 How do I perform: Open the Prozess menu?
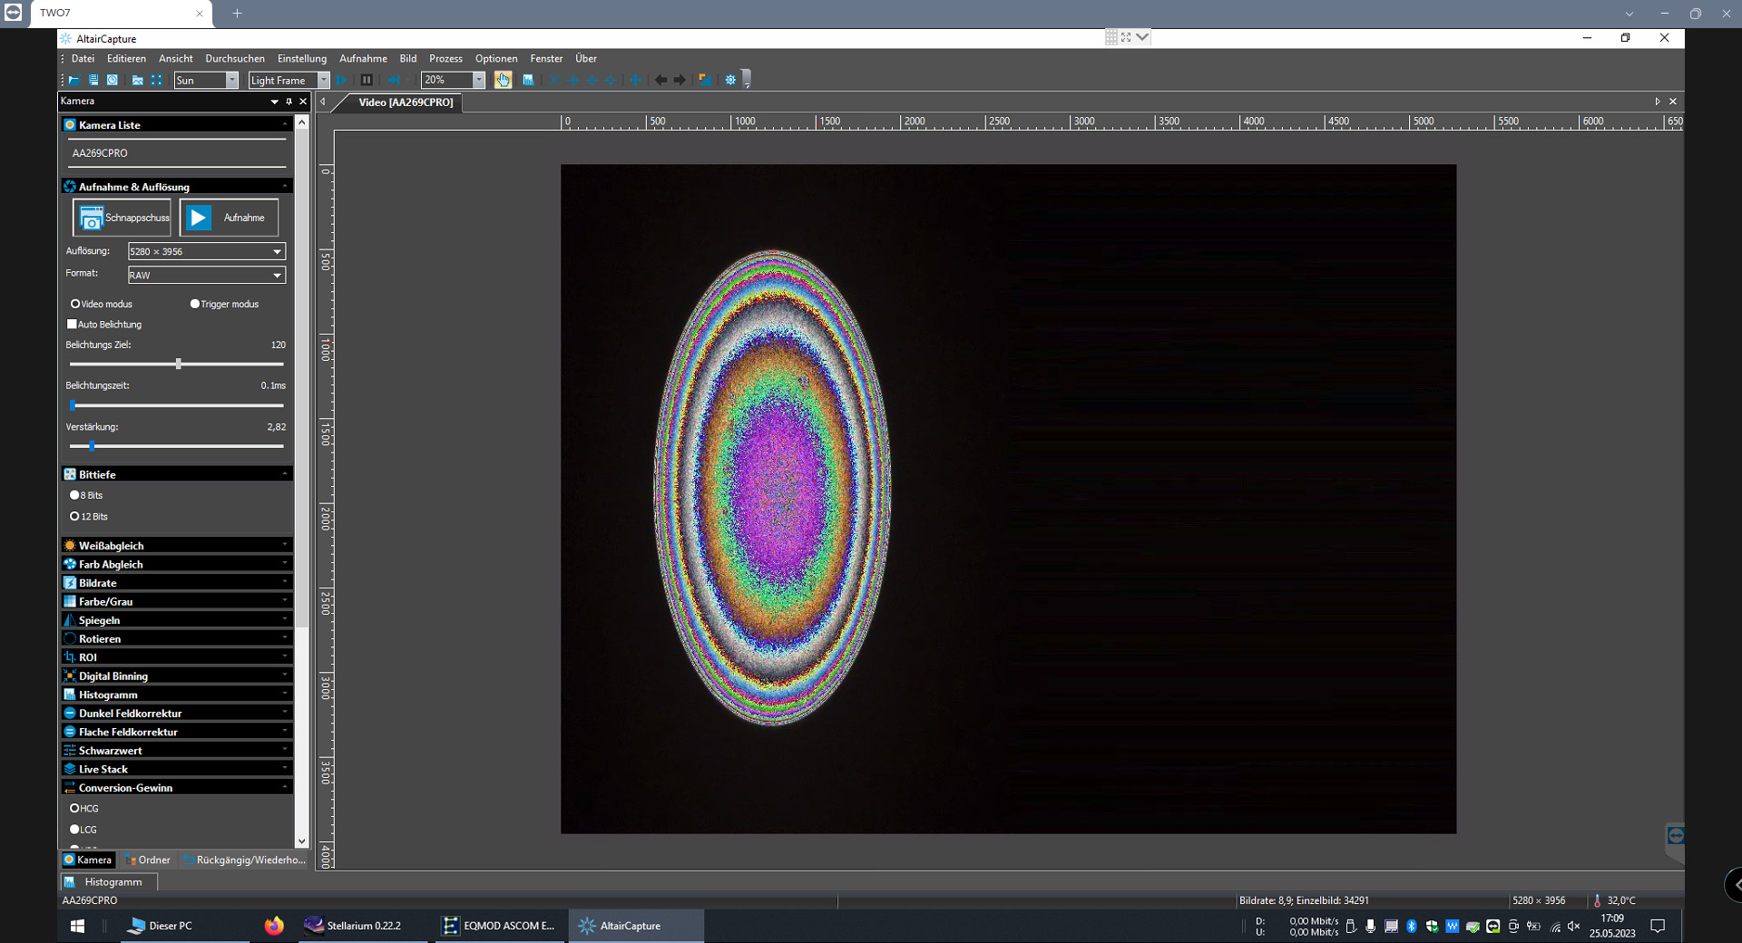click(445, 58)
